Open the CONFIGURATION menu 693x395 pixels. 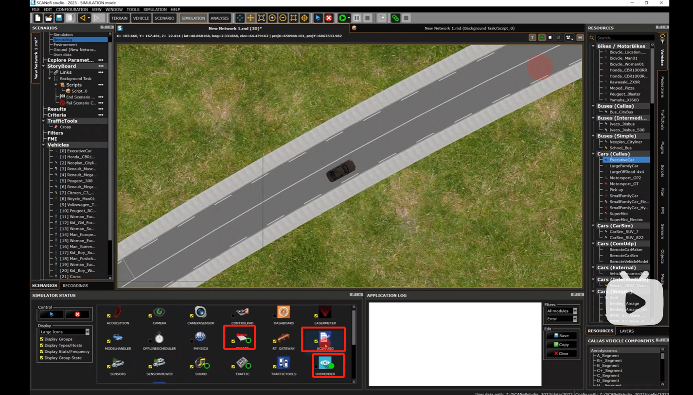[71, 9]
